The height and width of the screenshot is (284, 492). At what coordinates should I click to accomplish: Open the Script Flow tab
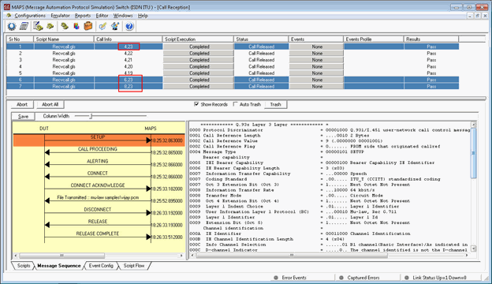(x=134, y=266)
